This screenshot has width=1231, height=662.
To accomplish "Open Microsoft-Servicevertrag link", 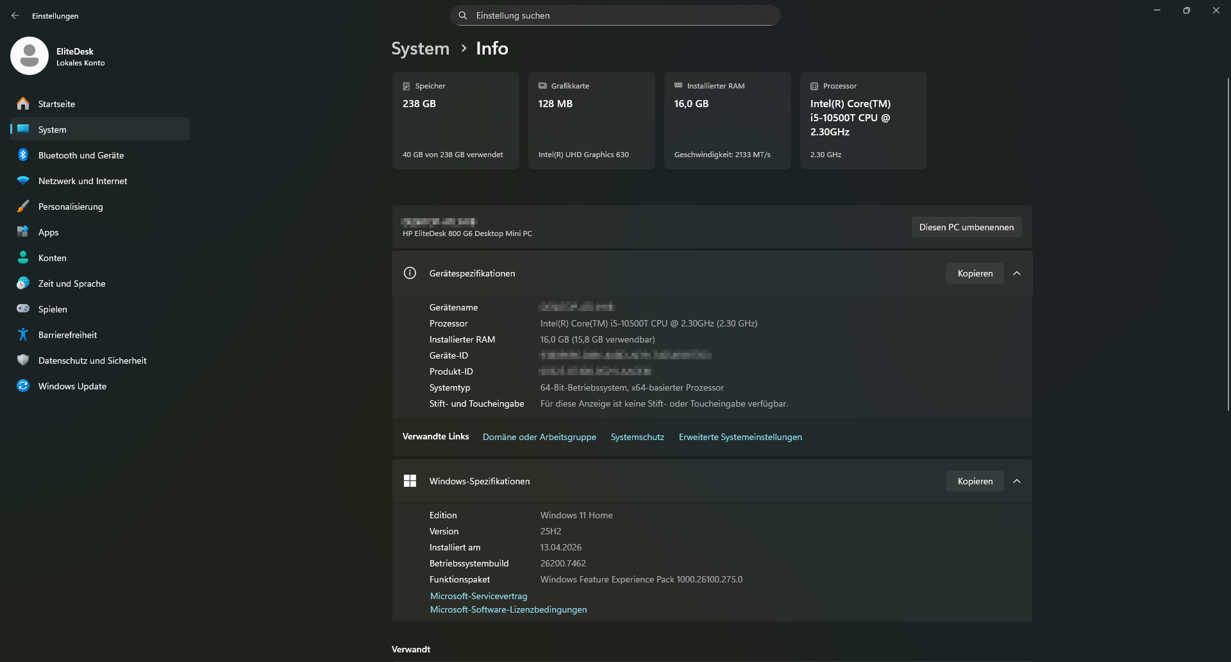I will point(479,596).
